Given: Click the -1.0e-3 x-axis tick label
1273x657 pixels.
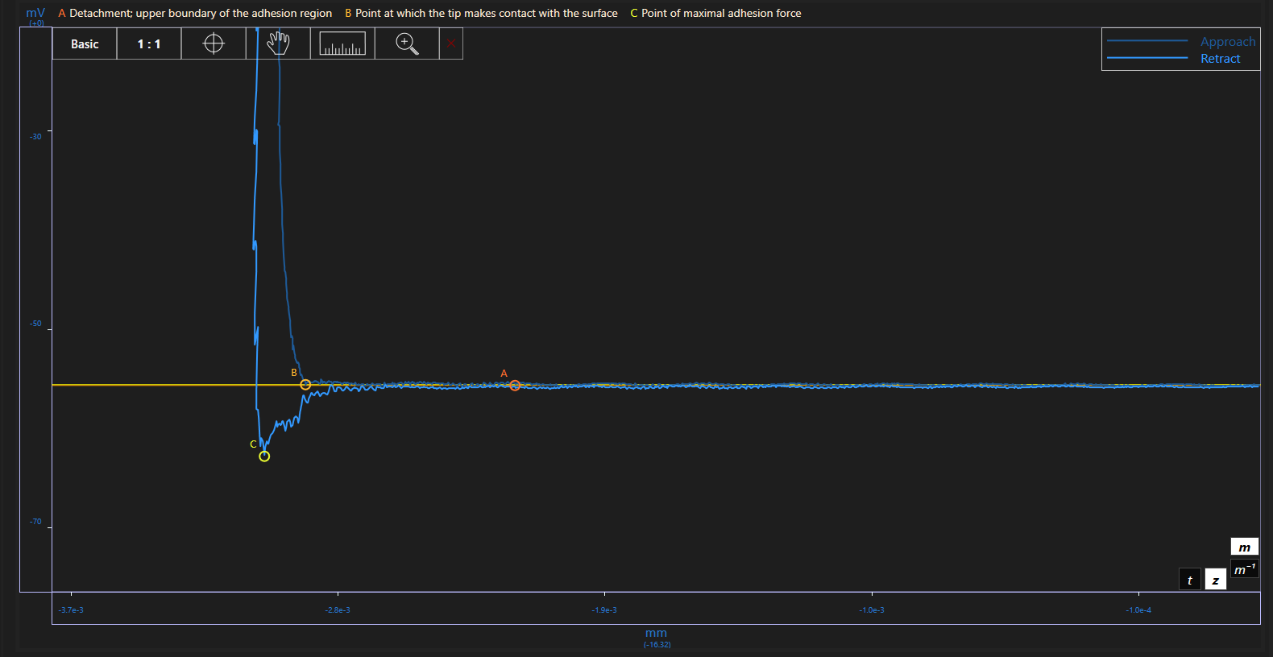Looking at the screenshot, I should [872, 610].
